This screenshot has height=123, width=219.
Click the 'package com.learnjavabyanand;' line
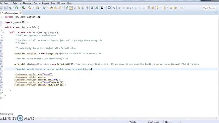[22, 17]
